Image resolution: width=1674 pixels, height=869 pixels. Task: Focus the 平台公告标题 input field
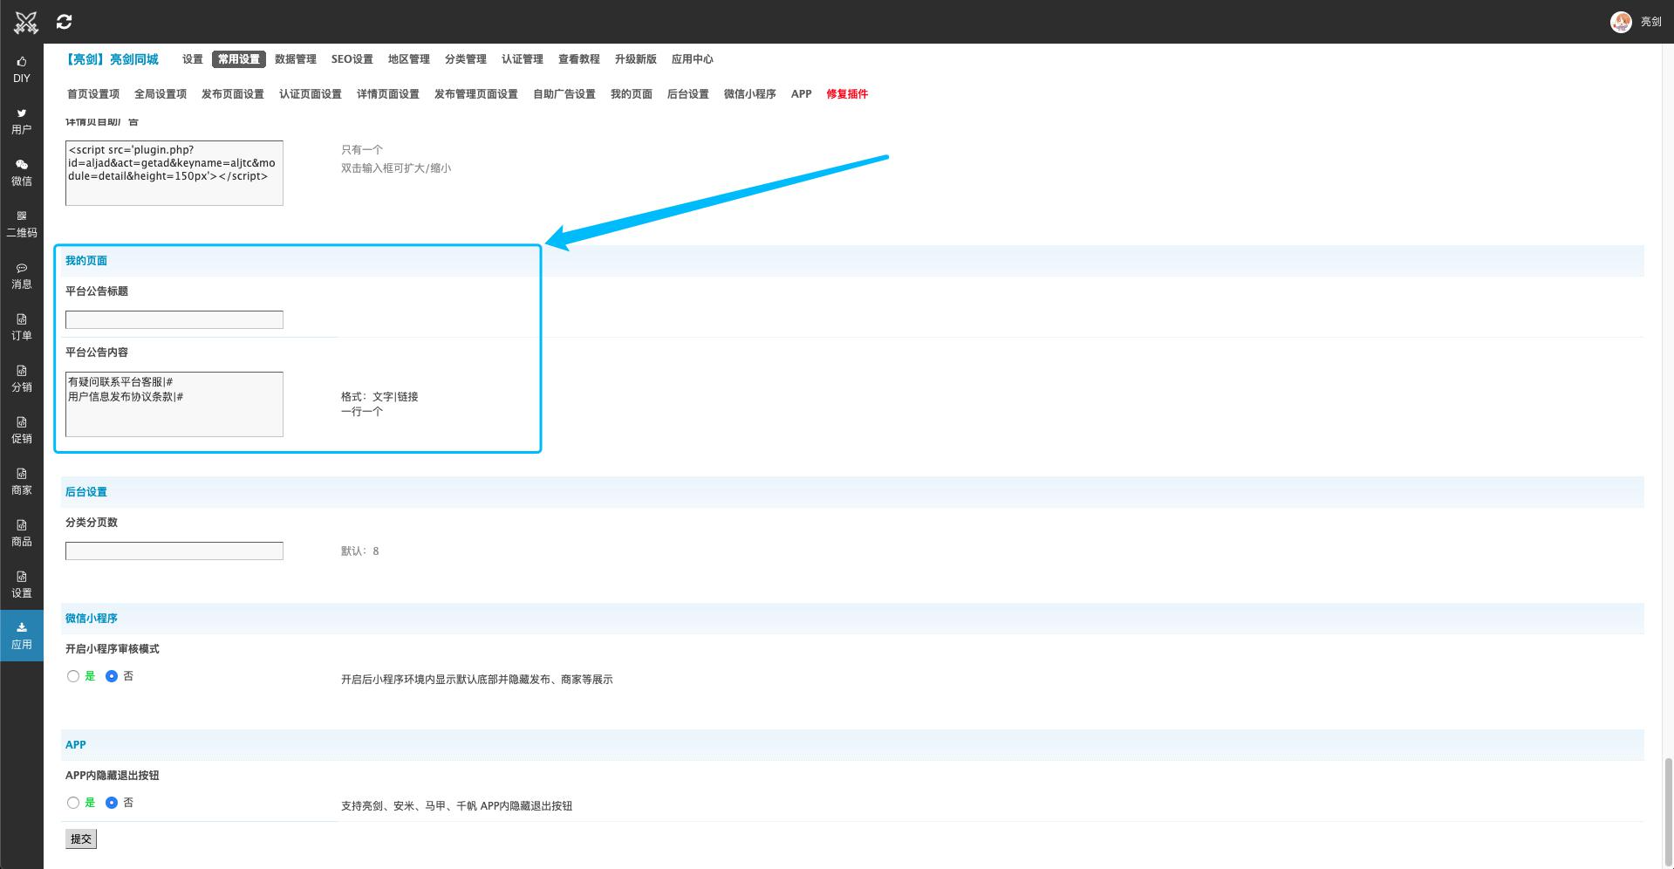click(174, 320)
